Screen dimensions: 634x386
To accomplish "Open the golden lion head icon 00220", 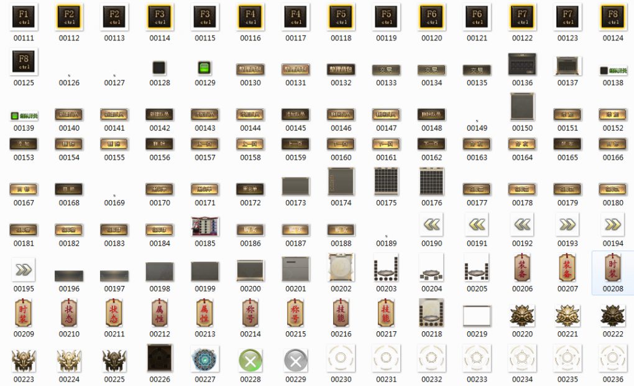I will click(522, 316).
